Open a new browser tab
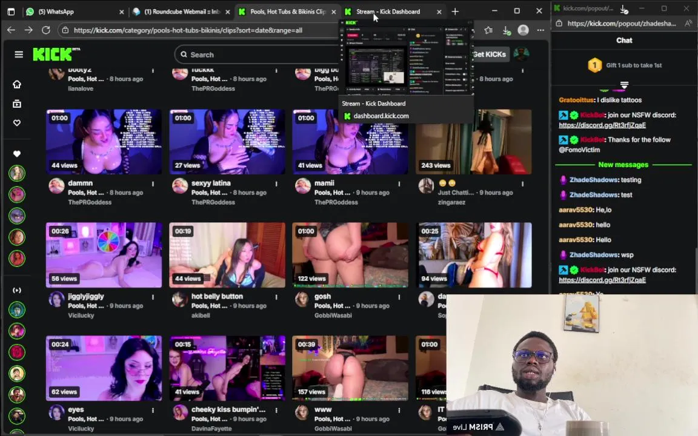 point(455,12)
